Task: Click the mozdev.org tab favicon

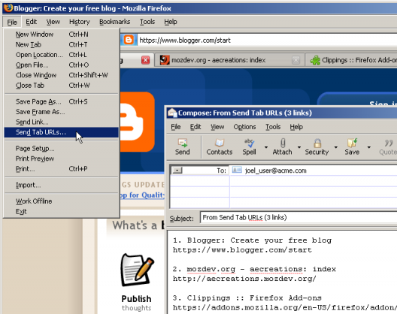Action: (x=165, y=60)
